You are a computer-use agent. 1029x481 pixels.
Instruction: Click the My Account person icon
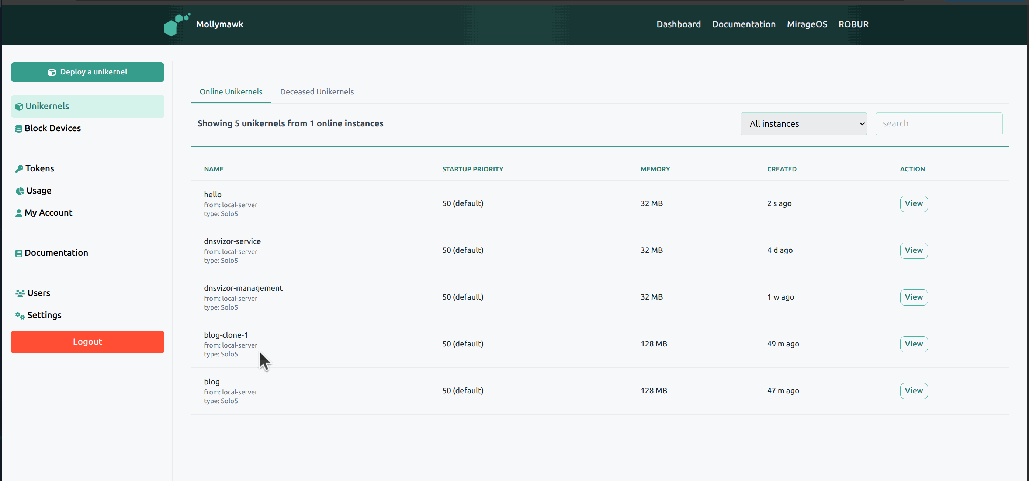[x=19, y=213]
